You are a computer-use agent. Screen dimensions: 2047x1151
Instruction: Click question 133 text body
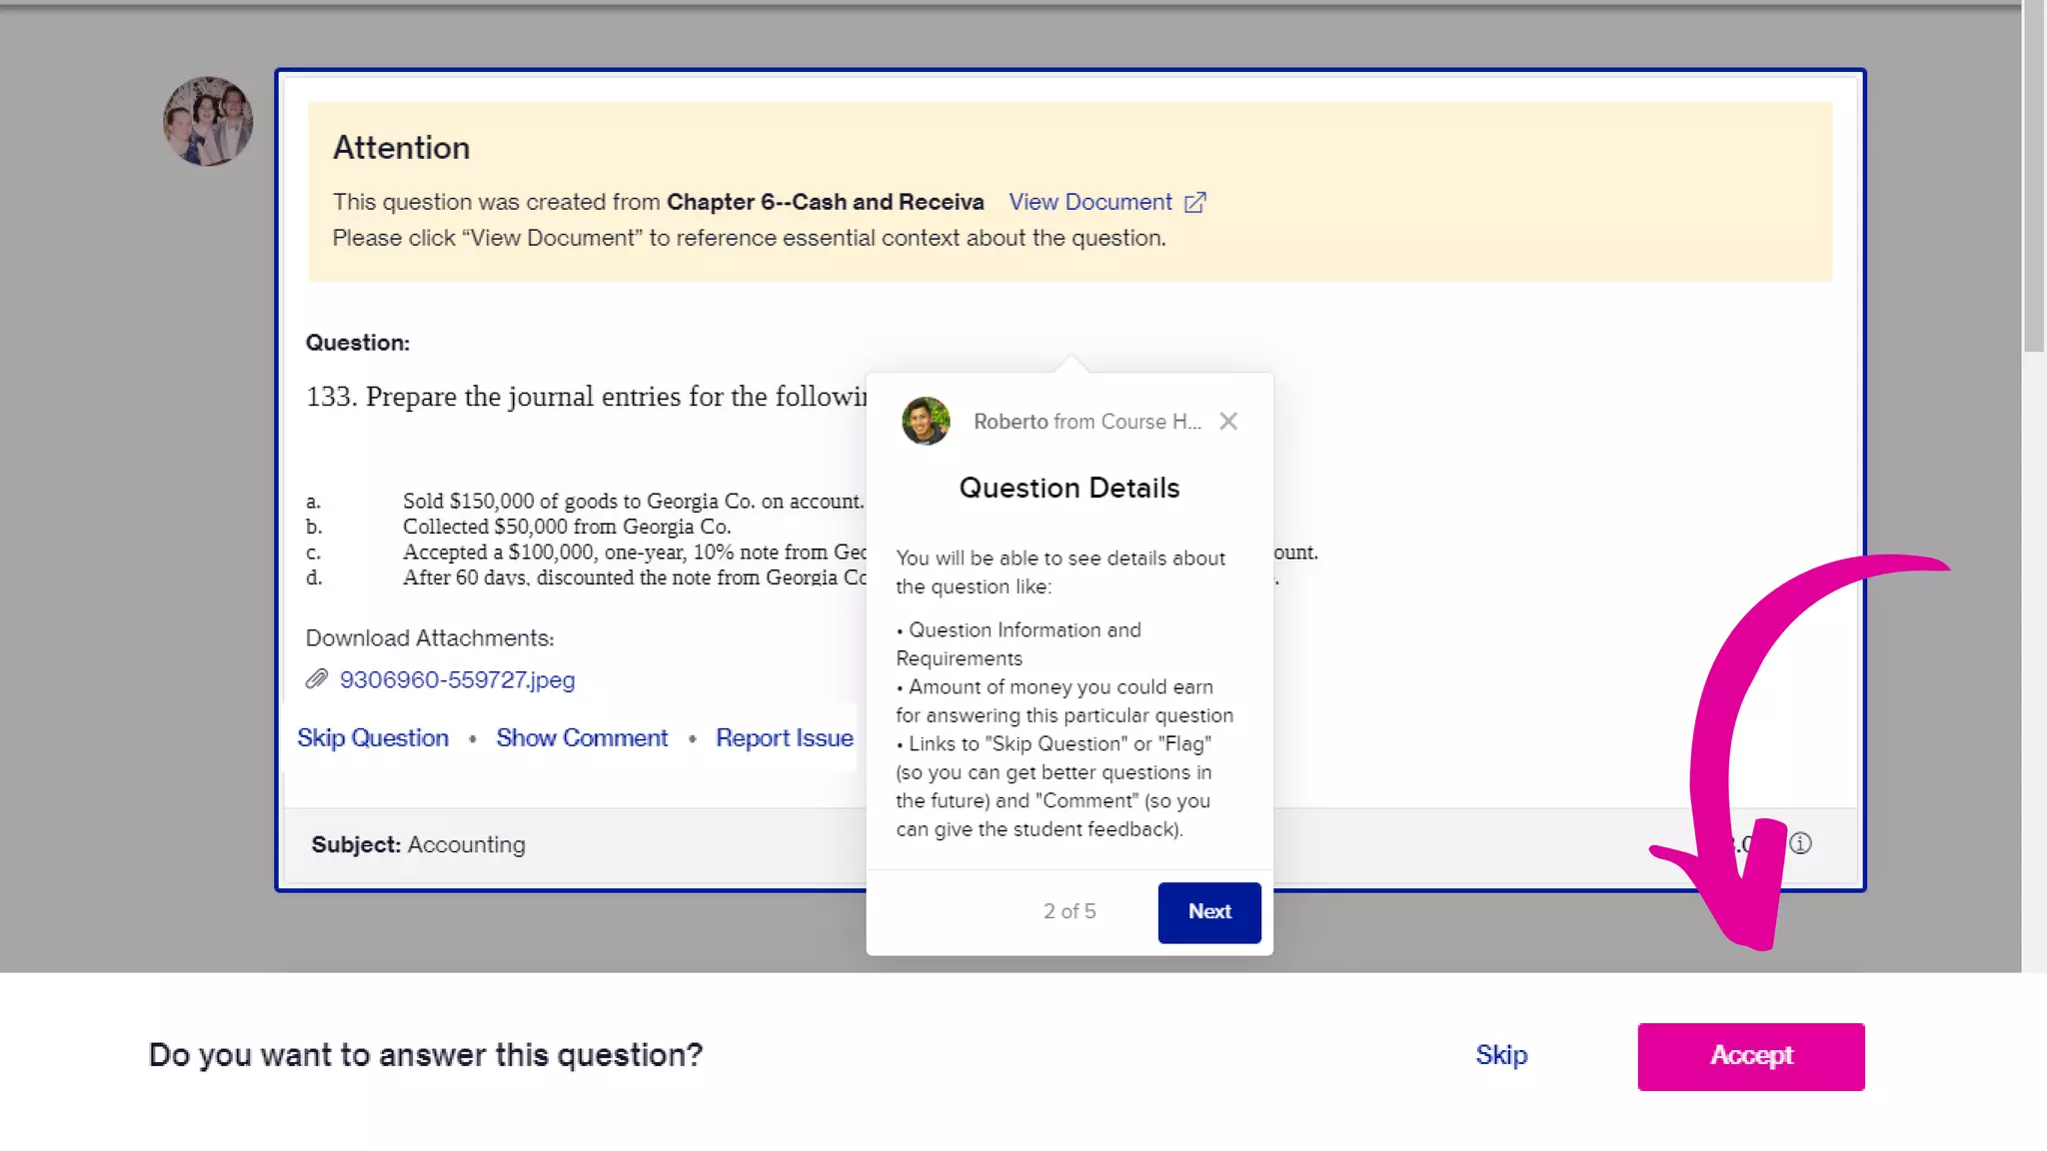[586, 397]
